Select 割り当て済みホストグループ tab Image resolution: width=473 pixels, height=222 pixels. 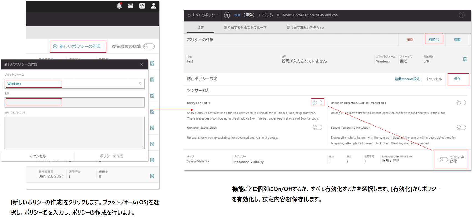click(245, 28)
